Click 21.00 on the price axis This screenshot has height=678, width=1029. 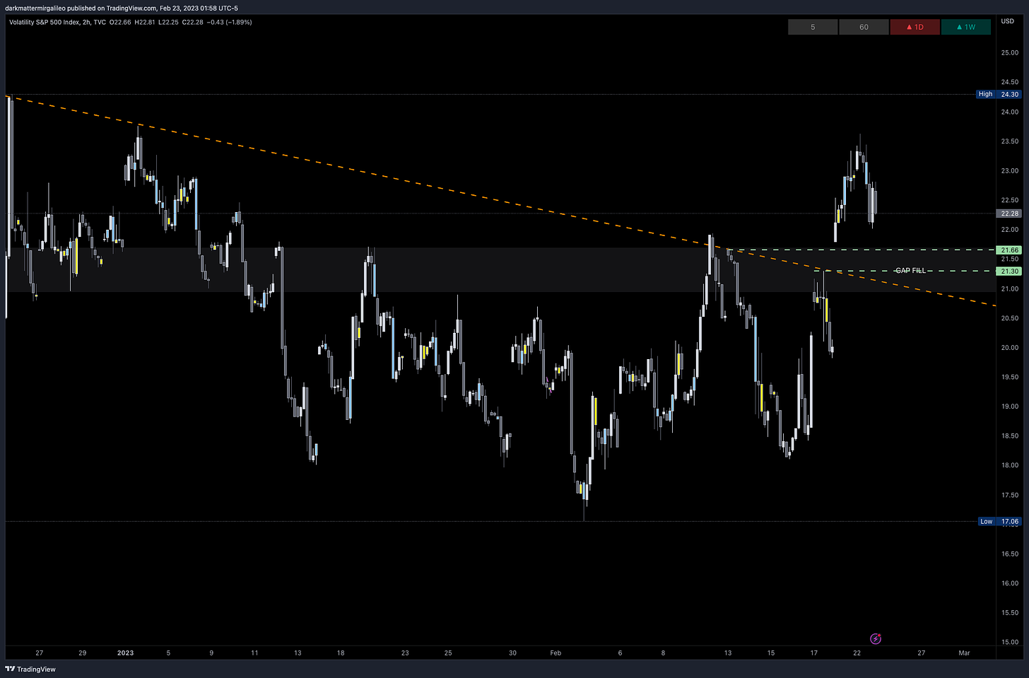coord(1009,288)
